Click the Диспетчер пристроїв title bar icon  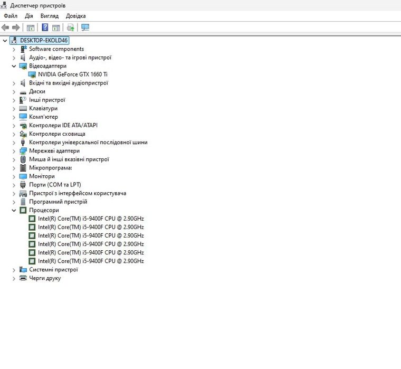click(x=4, y=5)
